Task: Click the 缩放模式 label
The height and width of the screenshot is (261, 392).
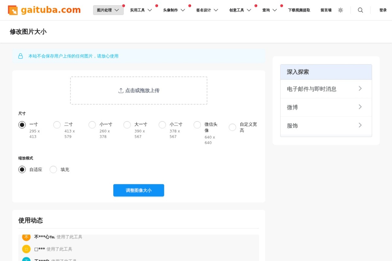Action: click(x=25, y=158)
